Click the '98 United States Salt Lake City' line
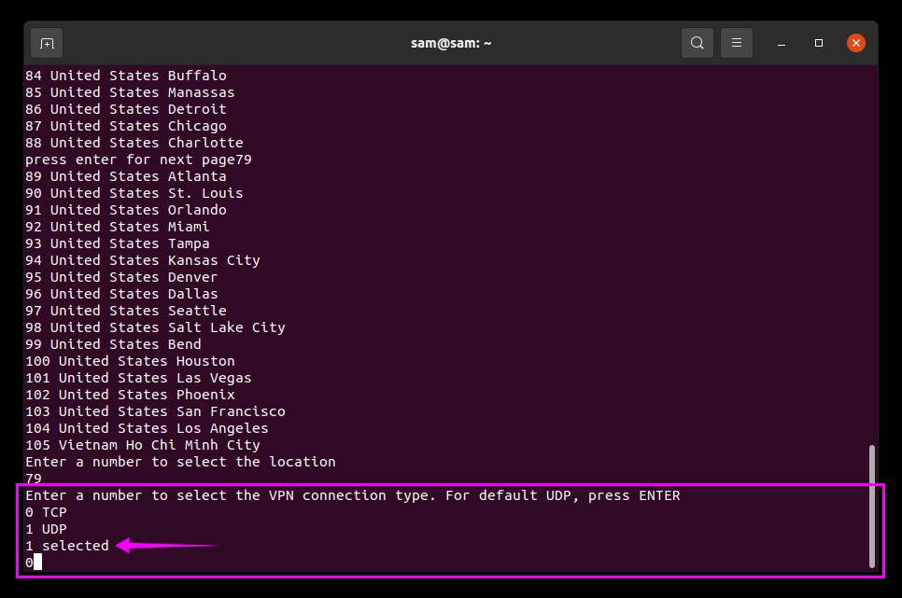The width and height of the screenshot is (902, 598). coord(155,327)
